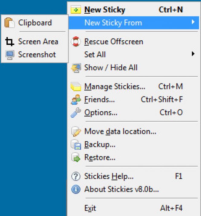201x216 pixels.
Task: Expand the Set All submenu arrow
Action: (193, 54)
